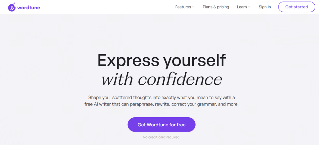Click the 'Shape your scattered thoughts' description line
This screenshot has height=145, width=319.
(162, 97)
